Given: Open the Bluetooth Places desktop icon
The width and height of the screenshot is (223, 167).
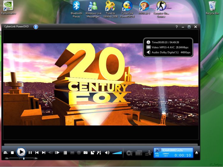Looking at the screenshot, I should tap(76, 9).
